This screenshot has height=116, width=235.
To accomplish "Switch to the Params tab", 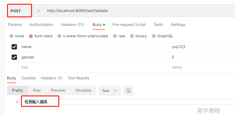I will 15,25.
